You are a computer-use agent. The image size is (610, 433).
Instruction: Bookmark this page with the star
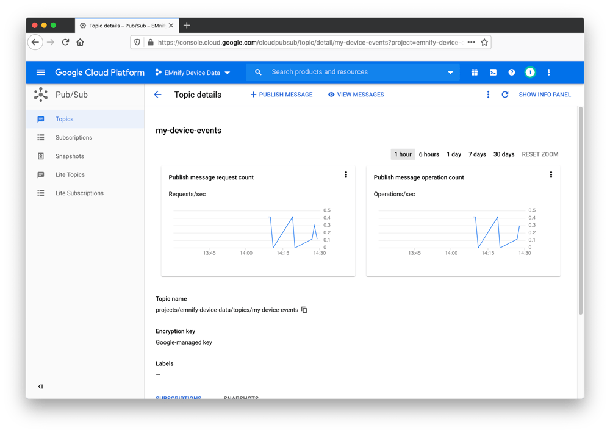click(x=484, y=42)
